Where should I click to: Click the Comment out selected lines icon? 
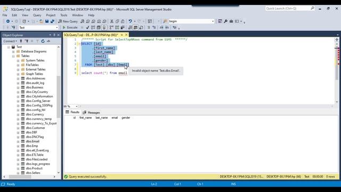tap(149, 27)
